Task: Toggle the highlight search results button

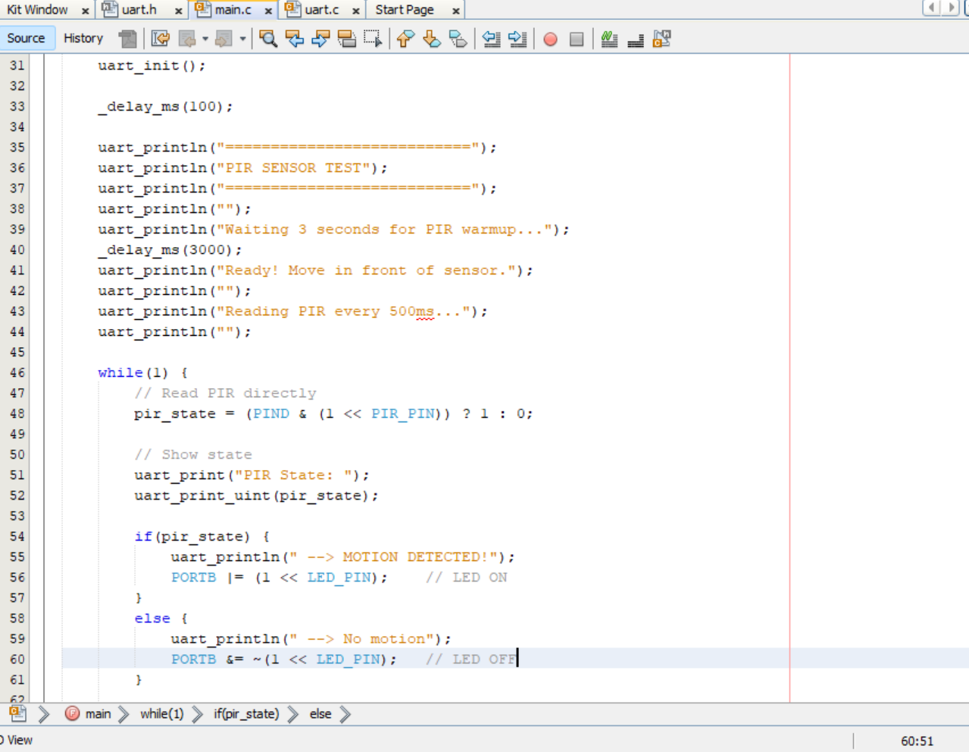Action: (x=347, y=39)
